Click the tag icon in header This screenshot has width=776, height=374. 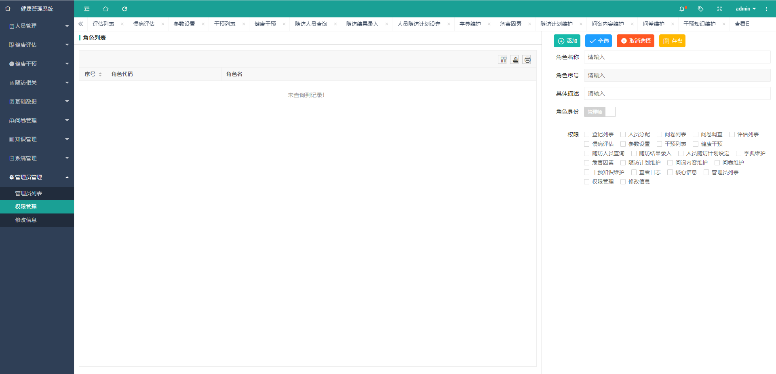[700, 9]
